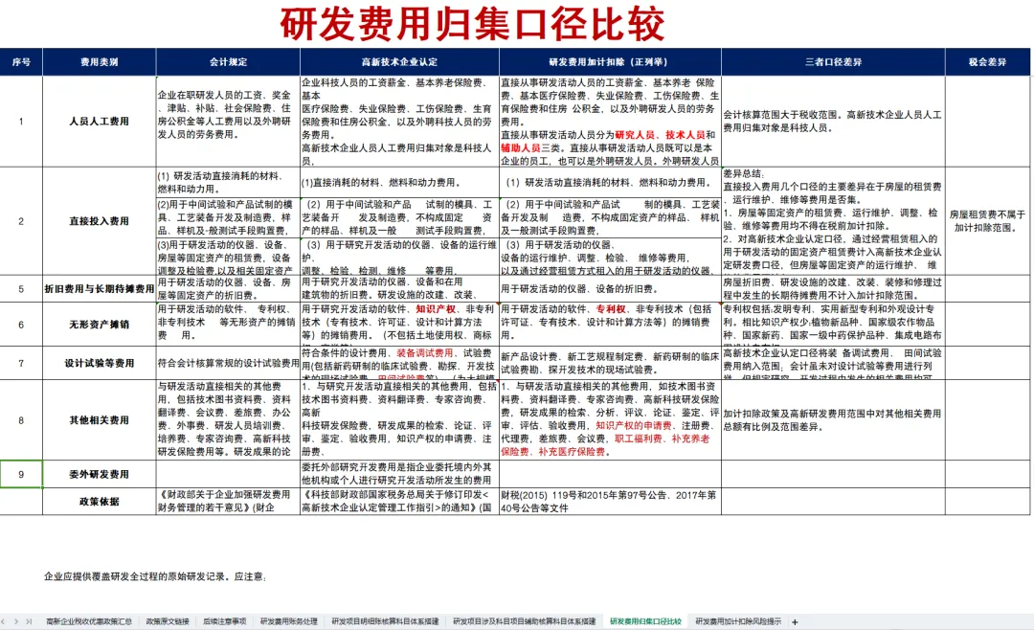Jump to last sheet tab arrow

click(x=29, y=621)
